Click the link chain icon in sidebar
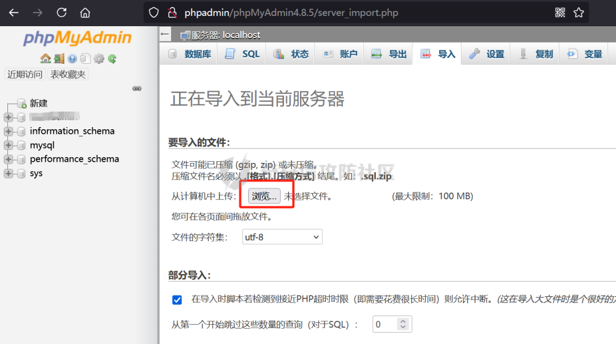The height and width of the screenshot is (344, 616). click(137, 88)
